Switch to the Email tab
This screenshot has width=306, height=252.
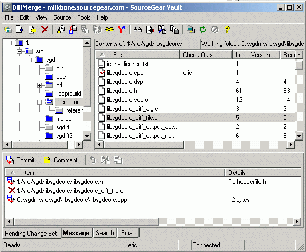tap(128, 233)
